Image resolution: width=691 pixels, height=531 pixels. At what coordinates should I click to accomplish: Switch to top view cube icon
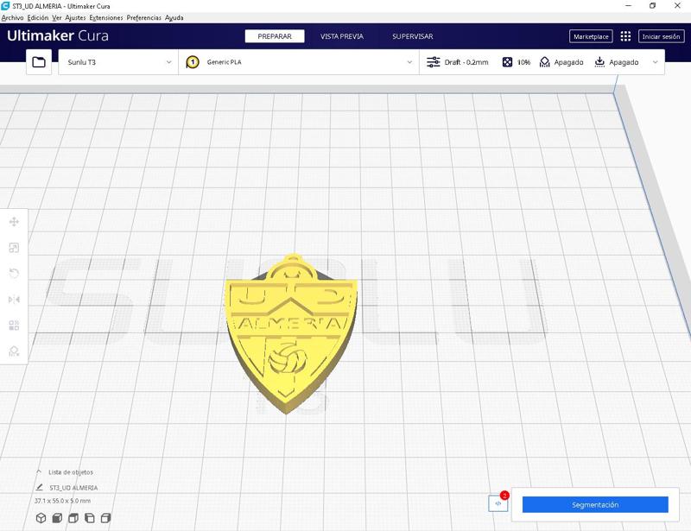73,518
